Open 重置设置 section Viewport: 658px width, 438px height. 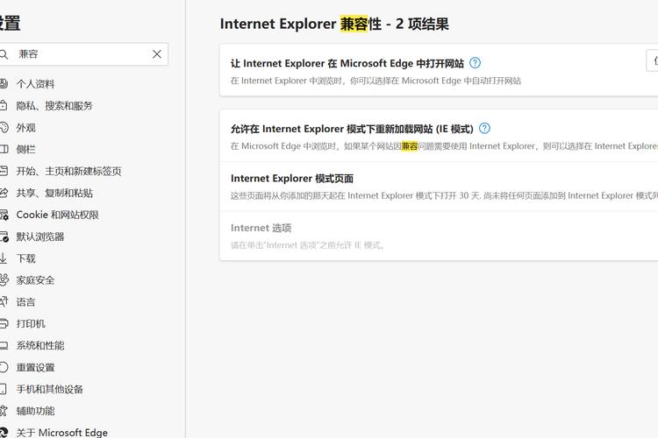35,367
